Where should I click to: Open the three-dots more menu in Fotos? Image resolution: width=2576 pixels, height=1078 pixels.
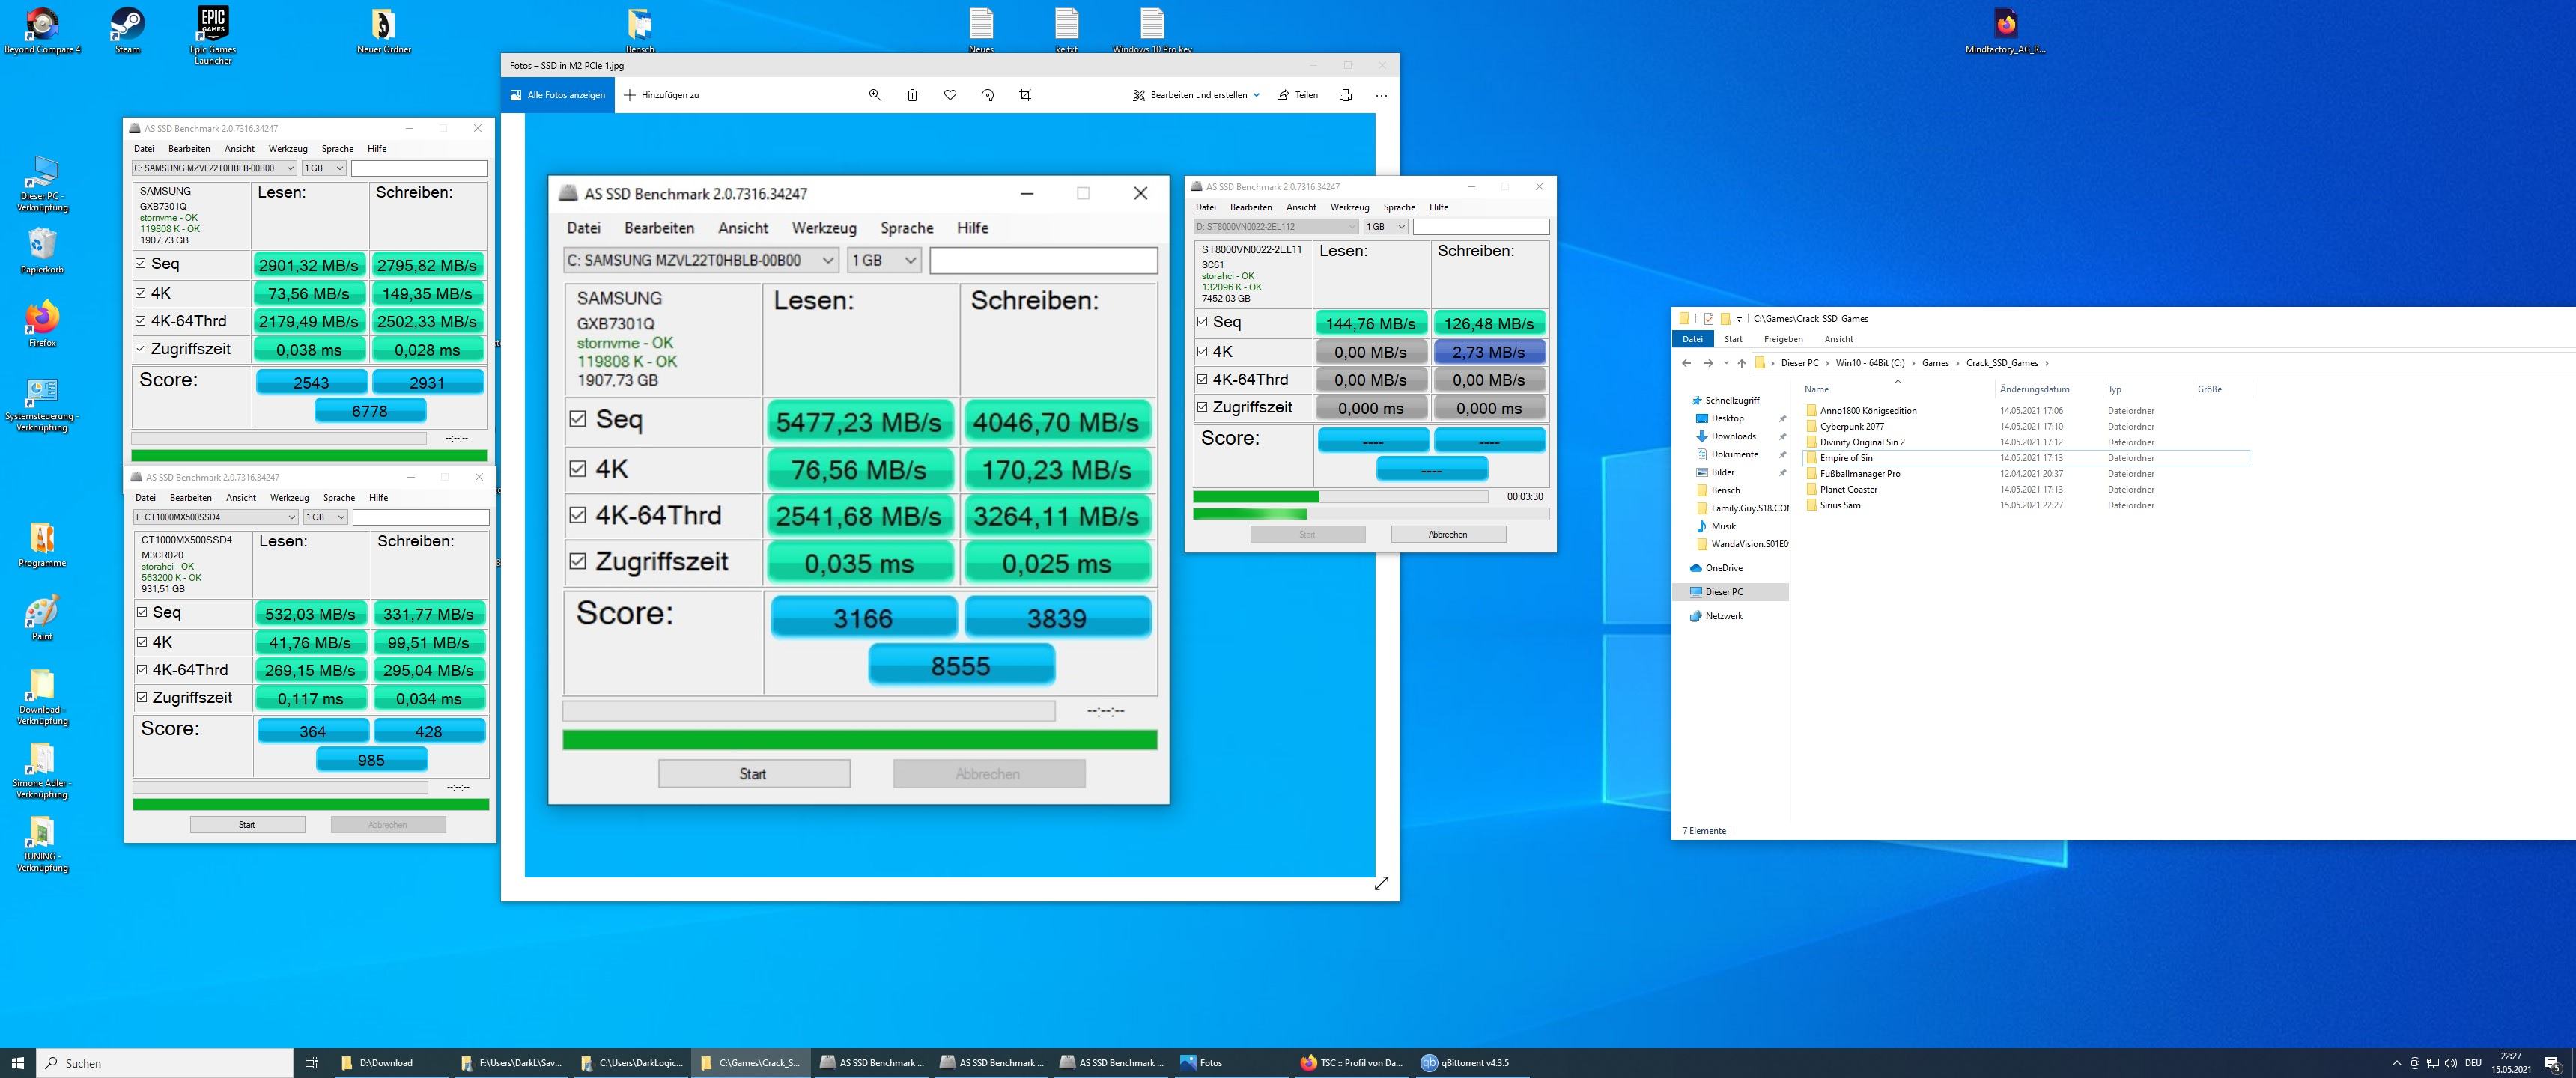coord(1381,95)
